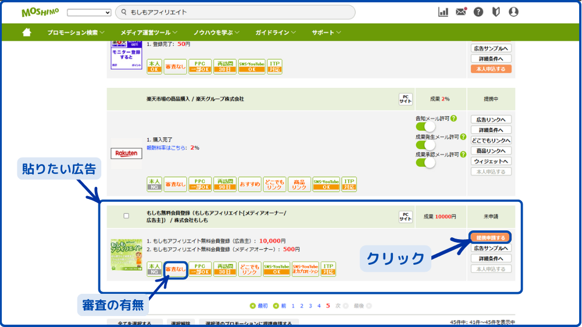Image resolution: width=582 pixels, height=327 pixels.
Task: Go to page 4 in pagination
Action: [319, 305]
